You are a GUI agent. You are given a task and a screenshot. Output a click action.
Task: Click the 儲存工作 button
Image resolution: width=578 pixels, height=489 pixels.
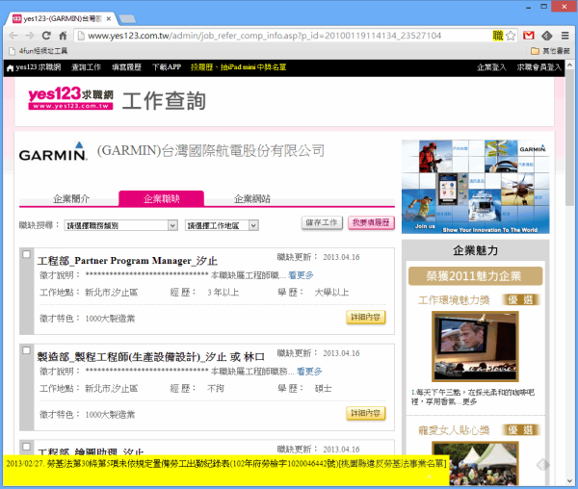[322, 222]
